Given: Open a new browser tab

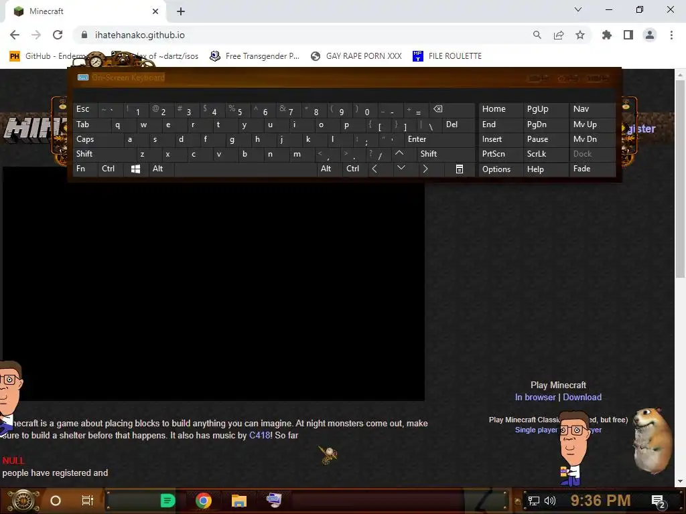Looking at the screenshot, I should point(181,11).
